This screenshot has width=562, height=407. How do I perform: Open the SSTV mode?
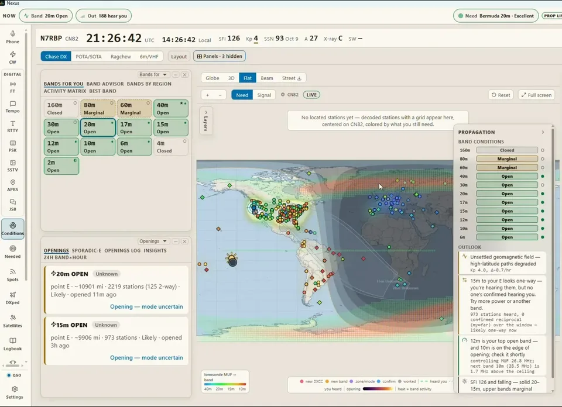tap(12, 165)
